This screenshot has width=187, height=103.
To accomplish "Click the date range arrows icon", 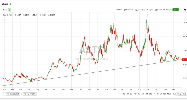I will click(4, 94).
